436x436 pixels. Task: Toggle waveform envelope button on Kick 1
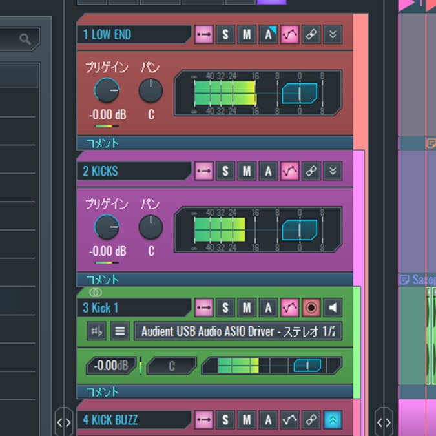click(290, 307)
